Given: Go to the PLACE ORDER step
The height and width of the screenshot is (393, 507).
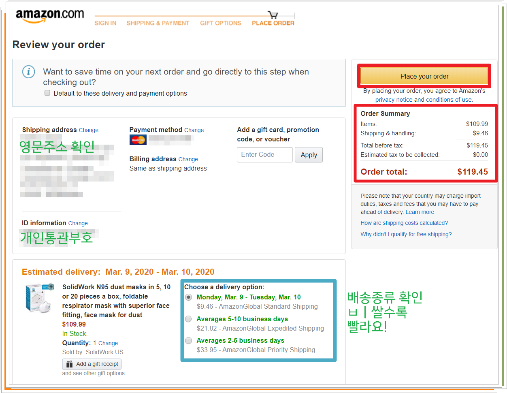Looking at the screenshot, I should pos(273,23).
